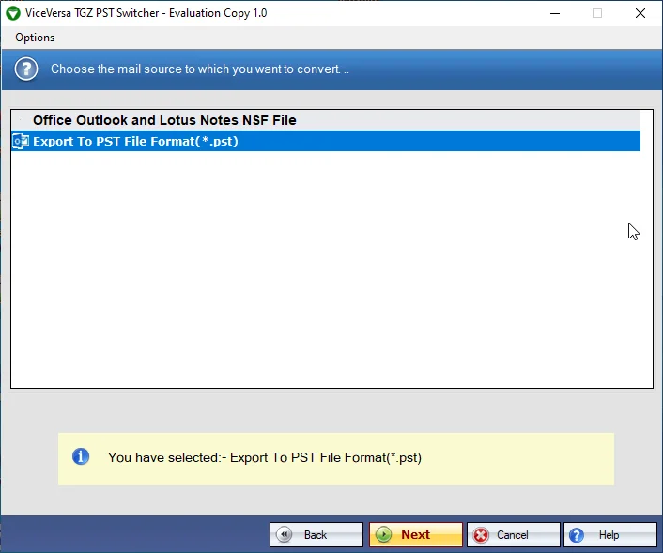Click the question mark icon in blue banner
The width and height of the screenshot is (663, 553).
[x=26, y=69]
